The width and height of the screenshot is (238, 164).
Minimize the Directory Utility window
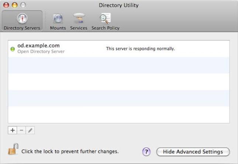pos(14,5)
